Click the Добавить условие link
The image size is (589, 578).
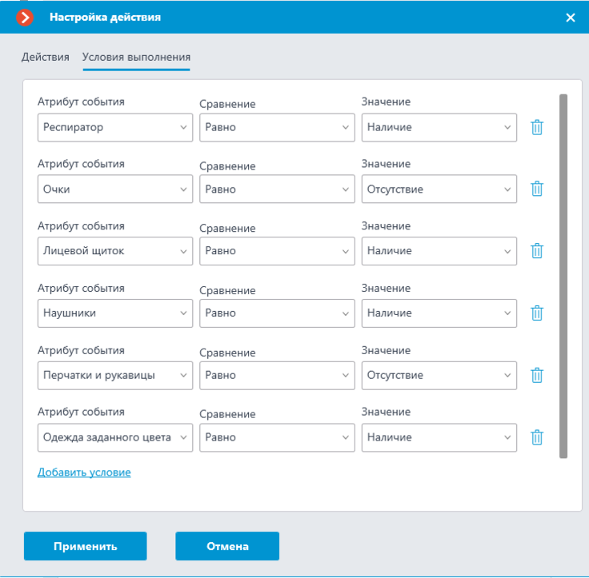tap(84, 472)
